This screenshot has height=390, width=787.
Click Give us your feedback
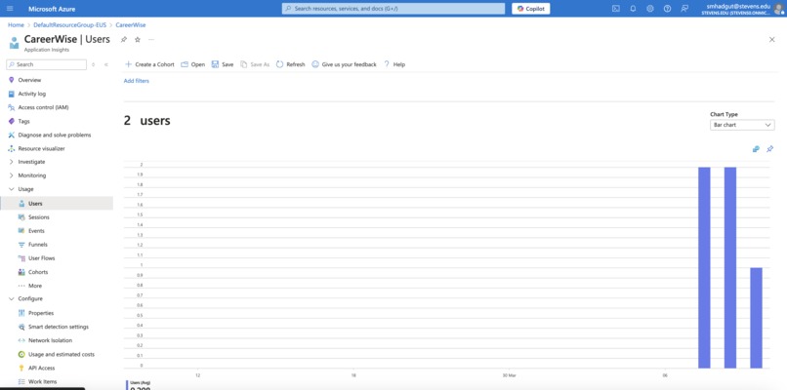tap(344, 64)
